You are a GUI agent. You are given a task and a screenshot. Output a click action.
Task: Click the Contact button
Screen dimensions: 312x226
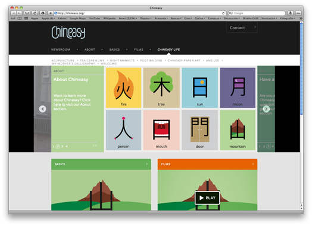point(242,27)
